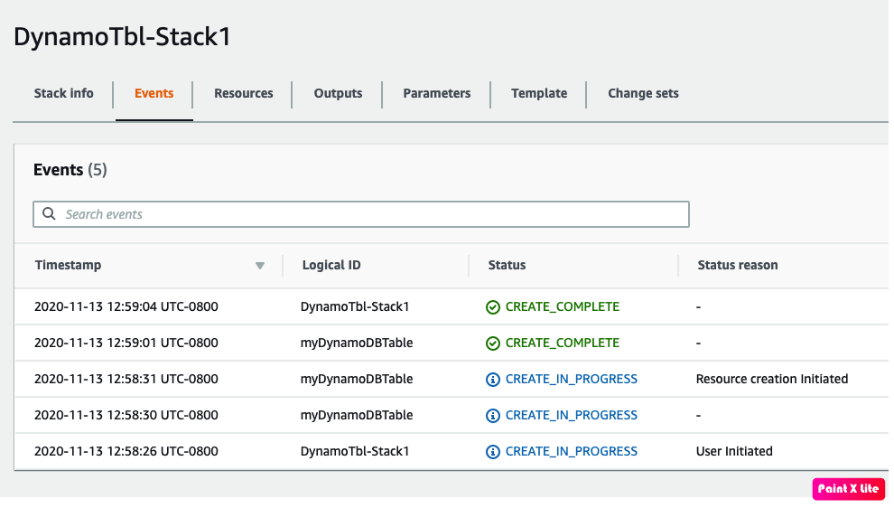Image resolution: width=894 pixels, height=508 pixels.
Task: Go to the Parameters tab
Action: 436,93
